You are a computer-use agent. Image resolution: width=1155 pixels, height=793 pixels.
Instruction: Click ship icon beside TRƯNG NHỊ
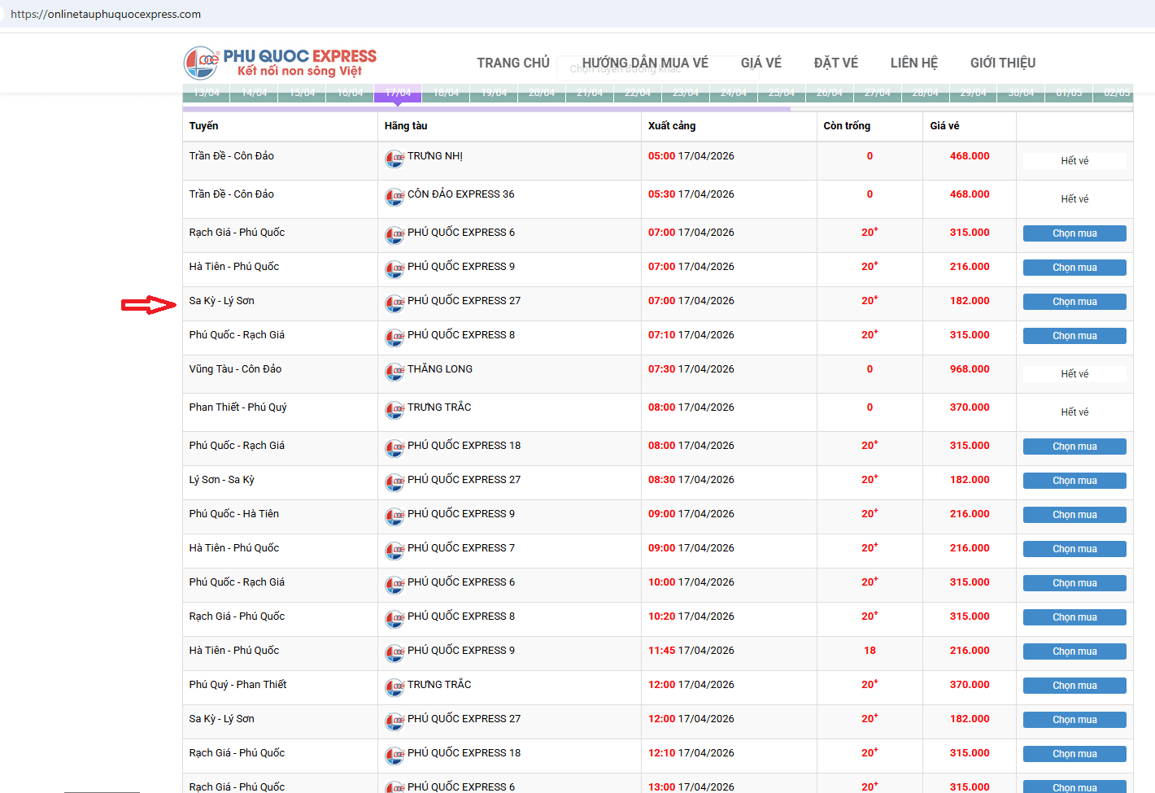coord(394,159)
